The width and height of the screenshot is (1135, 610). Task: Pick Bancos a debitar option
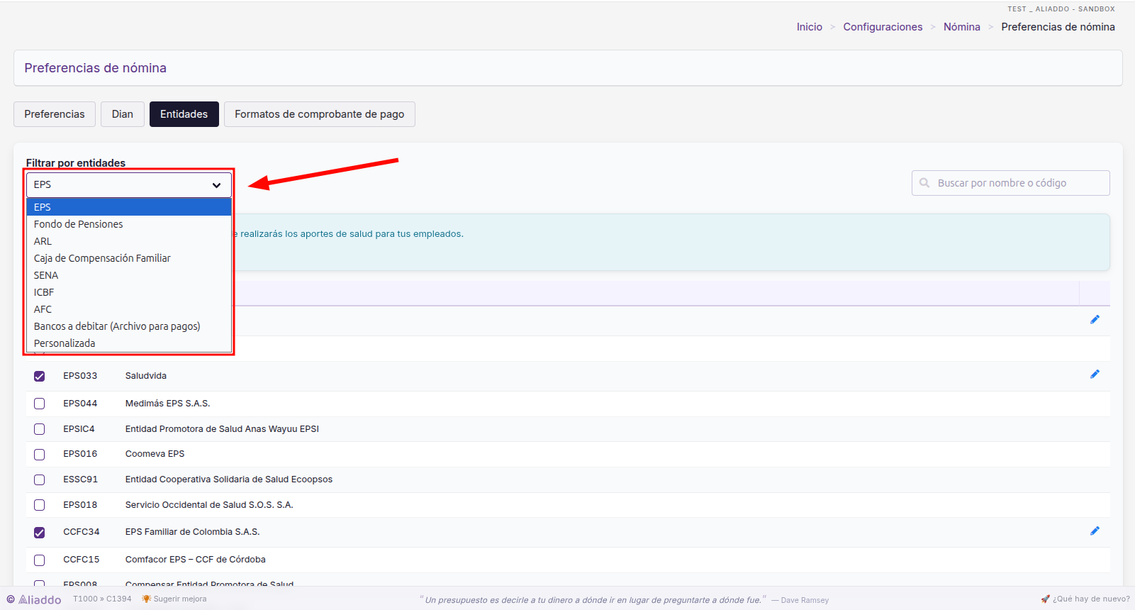[129, 326]
